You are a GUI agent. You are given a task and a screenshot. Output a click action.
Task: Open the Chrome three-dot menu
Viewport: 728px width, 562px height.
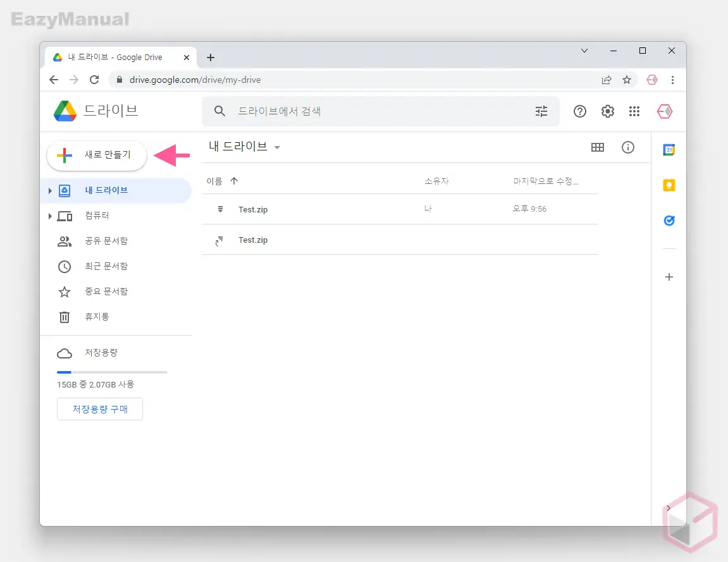673,80
